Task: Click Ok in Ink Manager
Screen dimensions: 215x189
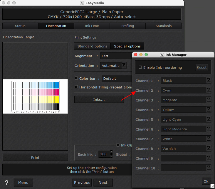Action: [206, 181]
